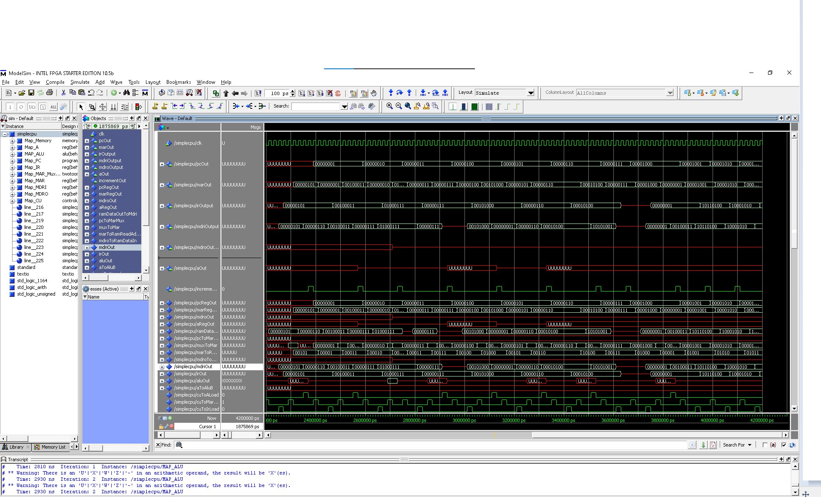Expand /simplecpu/pcOut signal in Wave
Viewport: 821px width, 497px height.
pos(162,164)
